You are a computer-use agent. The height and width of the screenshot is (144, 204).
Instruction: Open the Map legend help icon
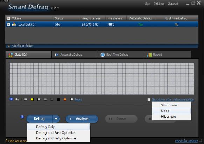point(11,99)
